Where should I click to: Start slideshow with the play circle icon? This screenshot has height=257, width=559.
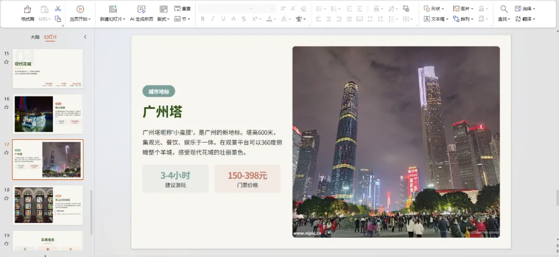point(80,9)
